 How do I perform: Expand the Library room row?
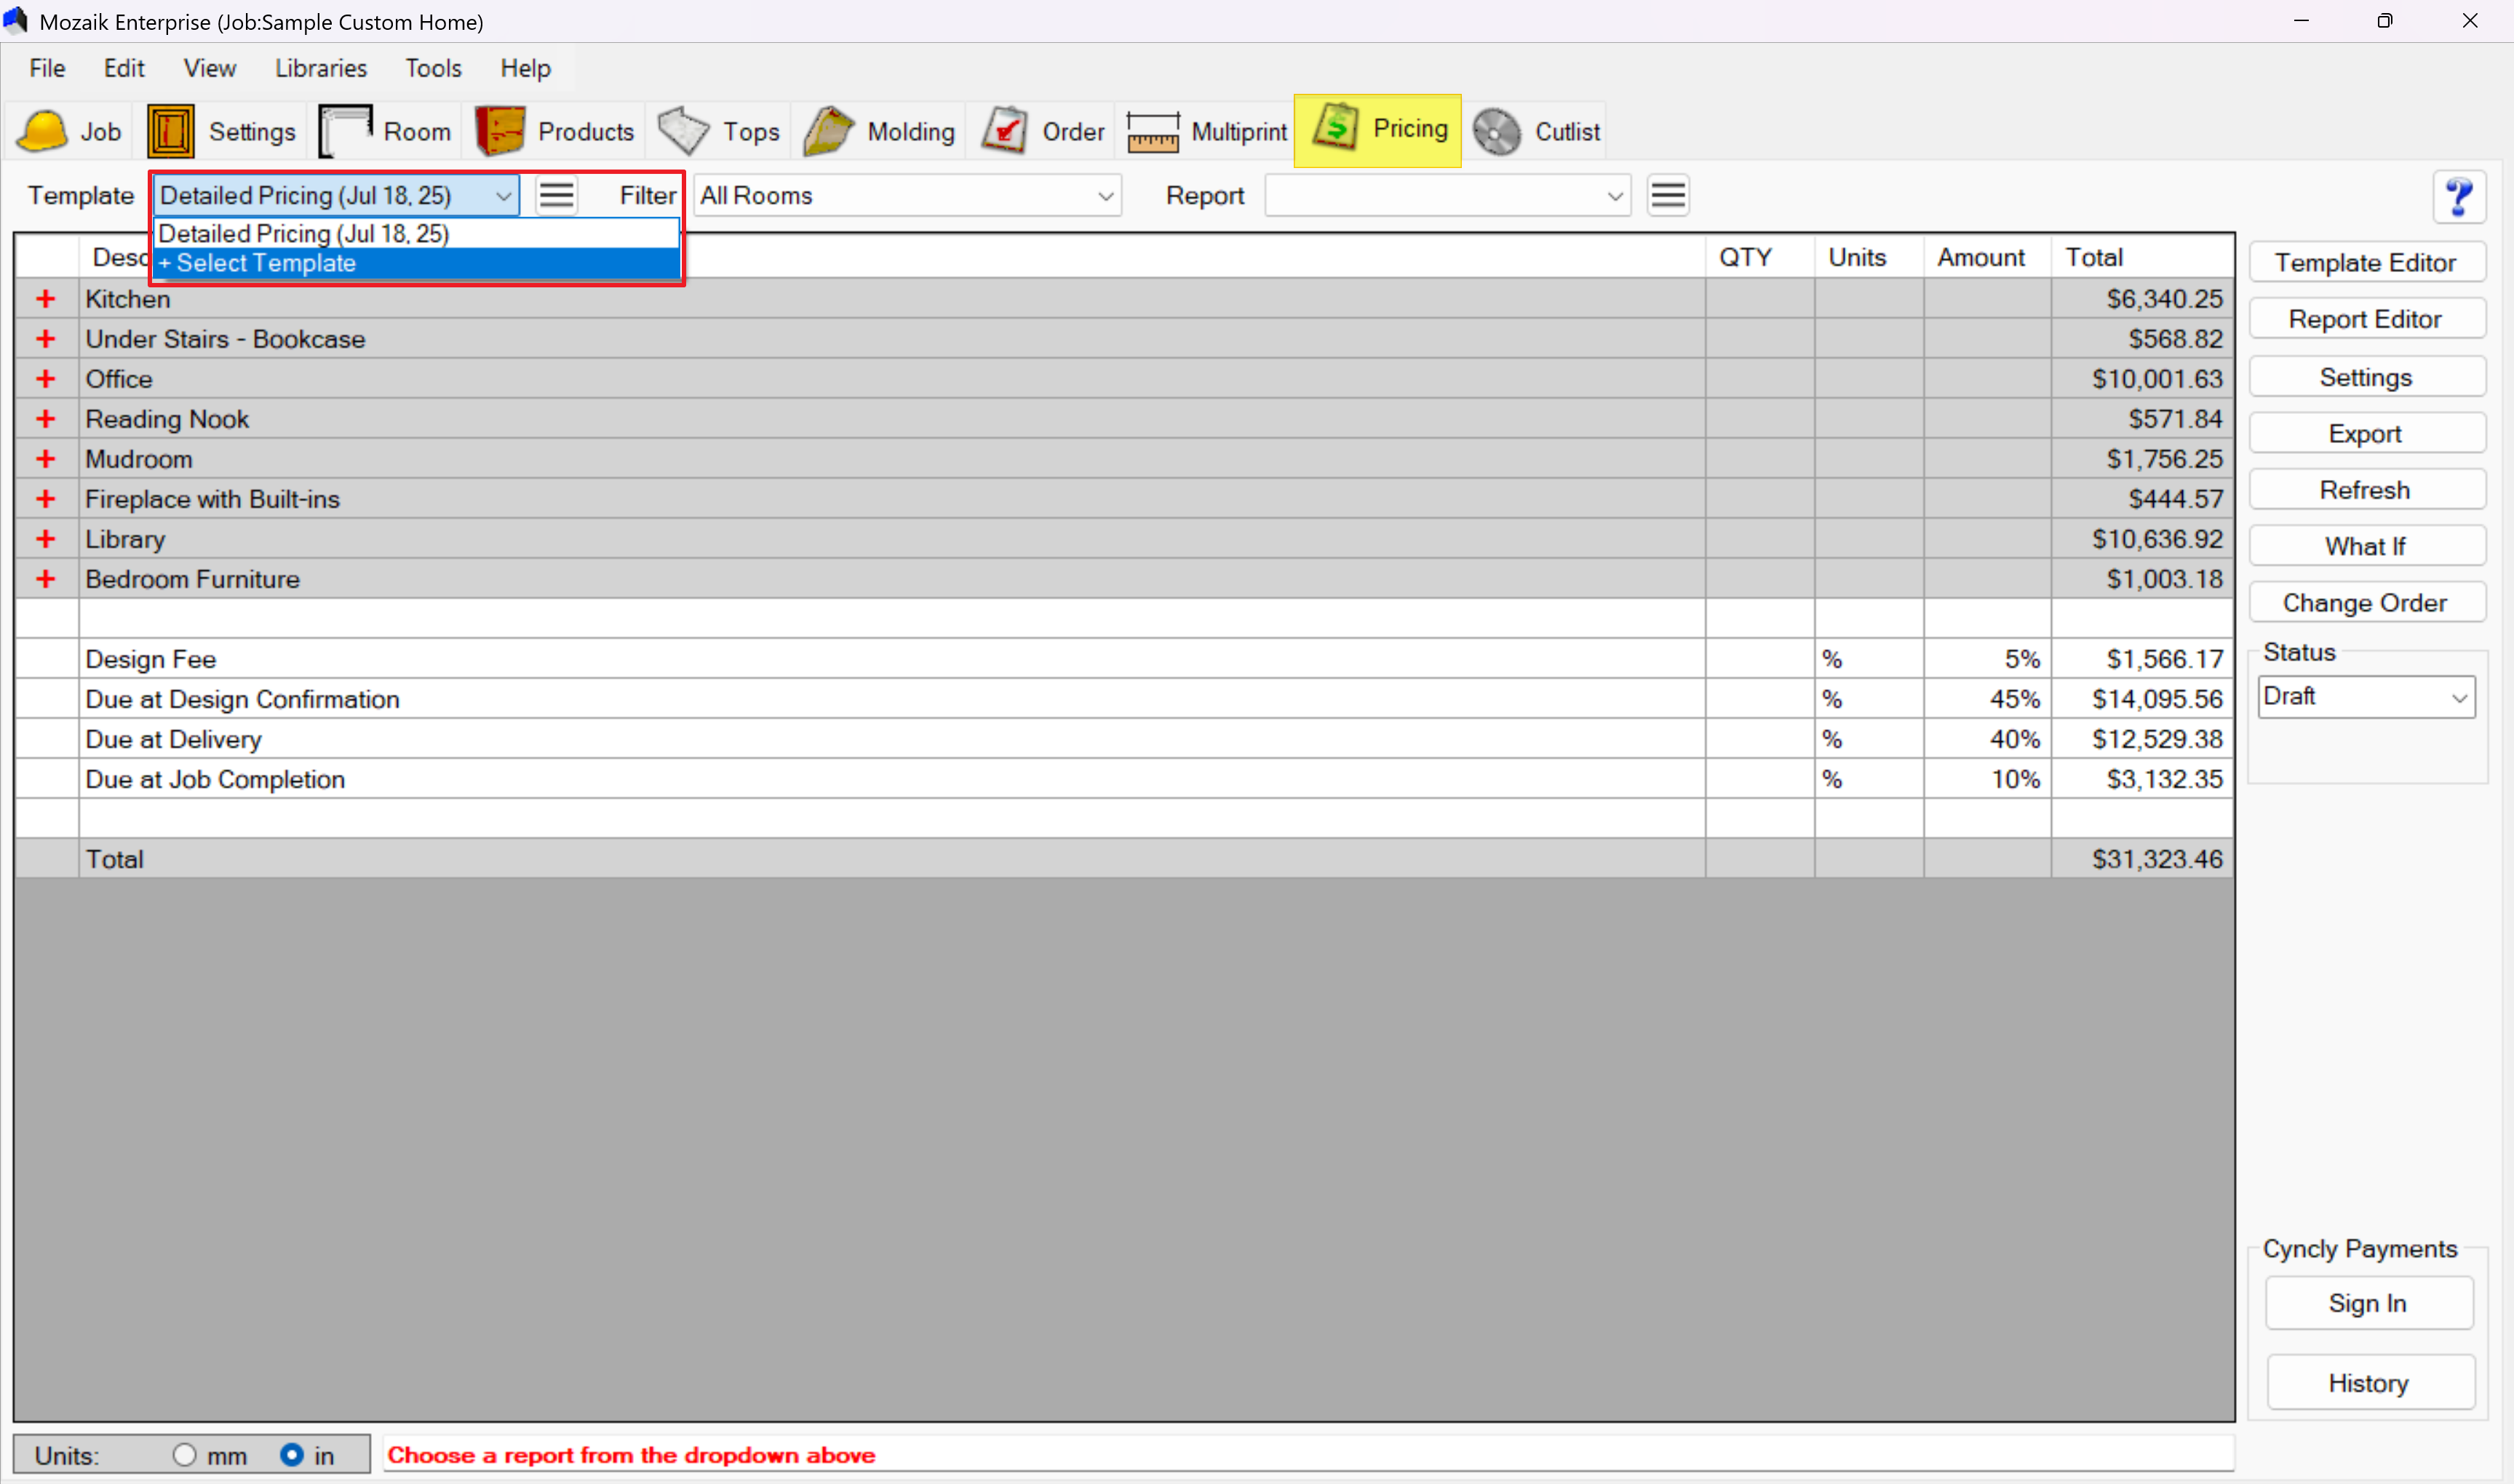coord(46,539)
